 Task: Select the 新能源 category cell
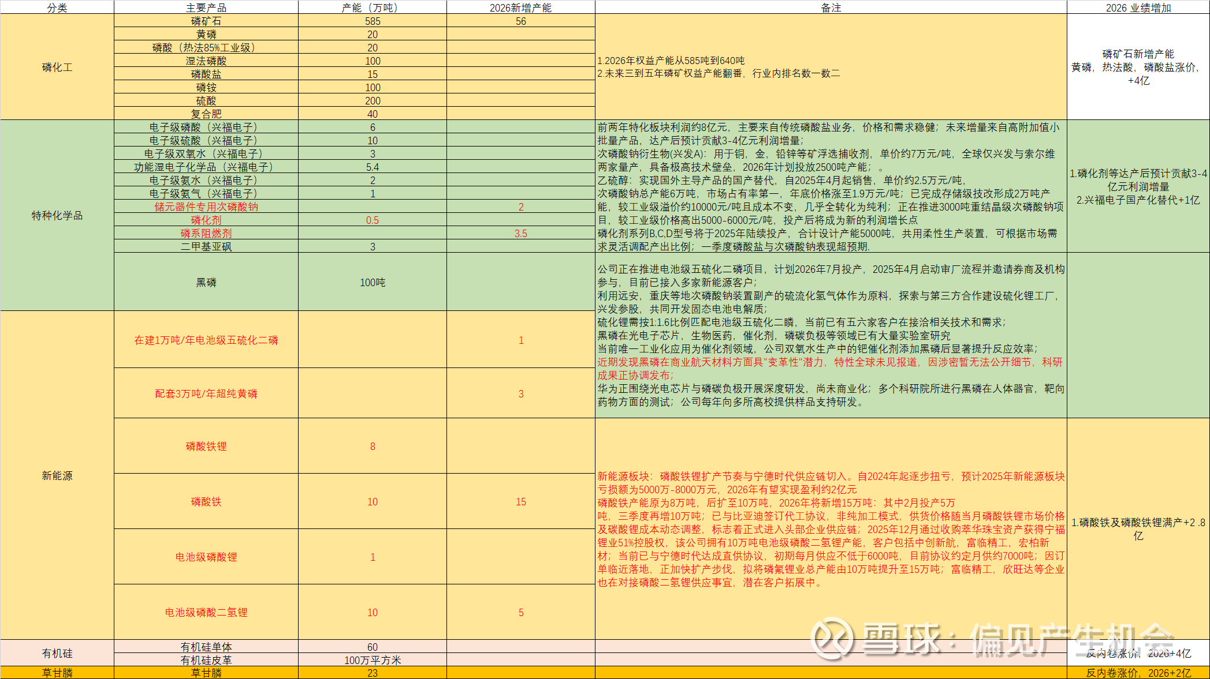57,475
